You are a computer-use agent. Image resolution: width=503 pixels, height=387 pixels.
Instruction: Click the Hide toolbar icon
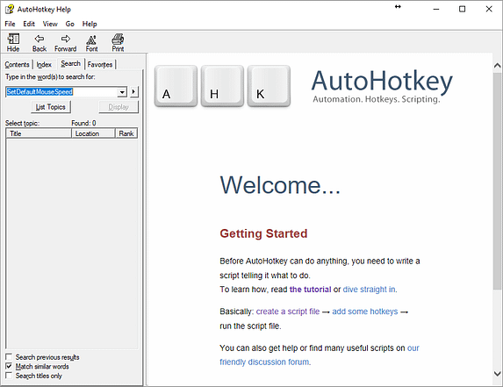pos(13,39)
